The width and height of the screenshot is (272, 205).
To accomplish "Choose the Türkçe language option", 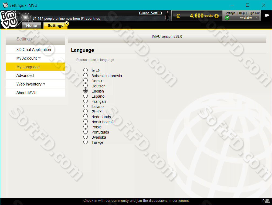I will tap(86, 142).
